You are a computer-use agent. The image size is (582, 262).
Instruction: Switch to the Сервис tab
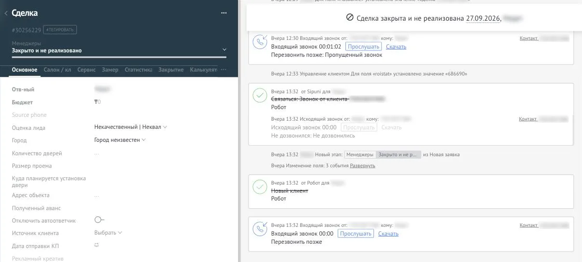tap(86, 70)
